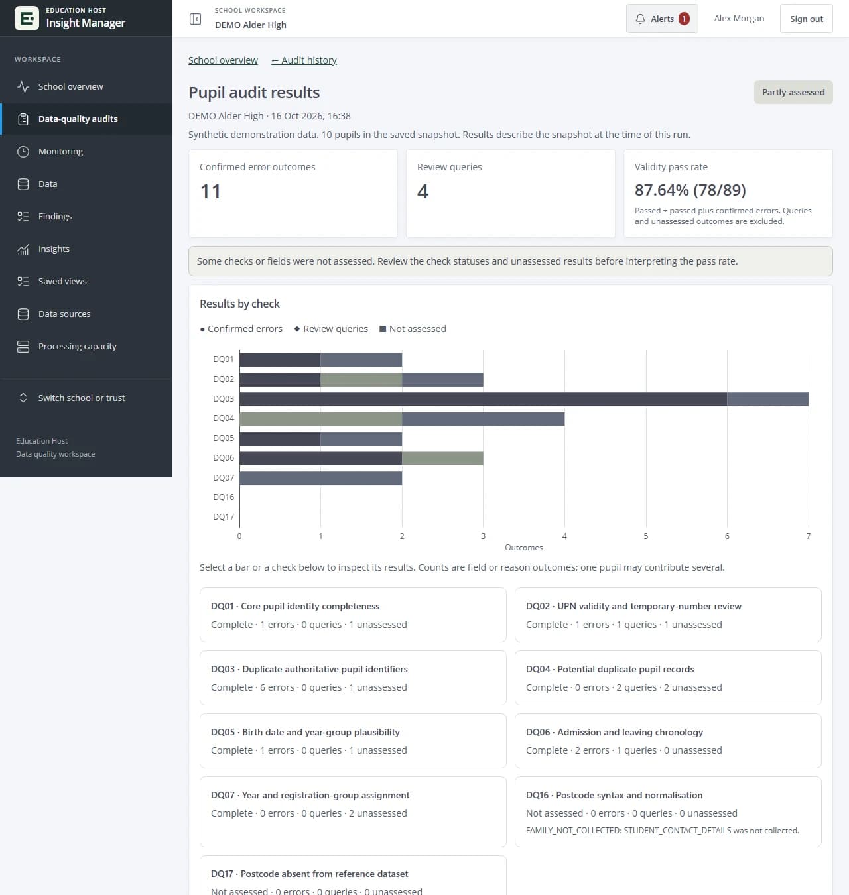This screenshot has width=849, height=895.
Task: Click the Partly assessed status badge
Action: tap(793, 93)
